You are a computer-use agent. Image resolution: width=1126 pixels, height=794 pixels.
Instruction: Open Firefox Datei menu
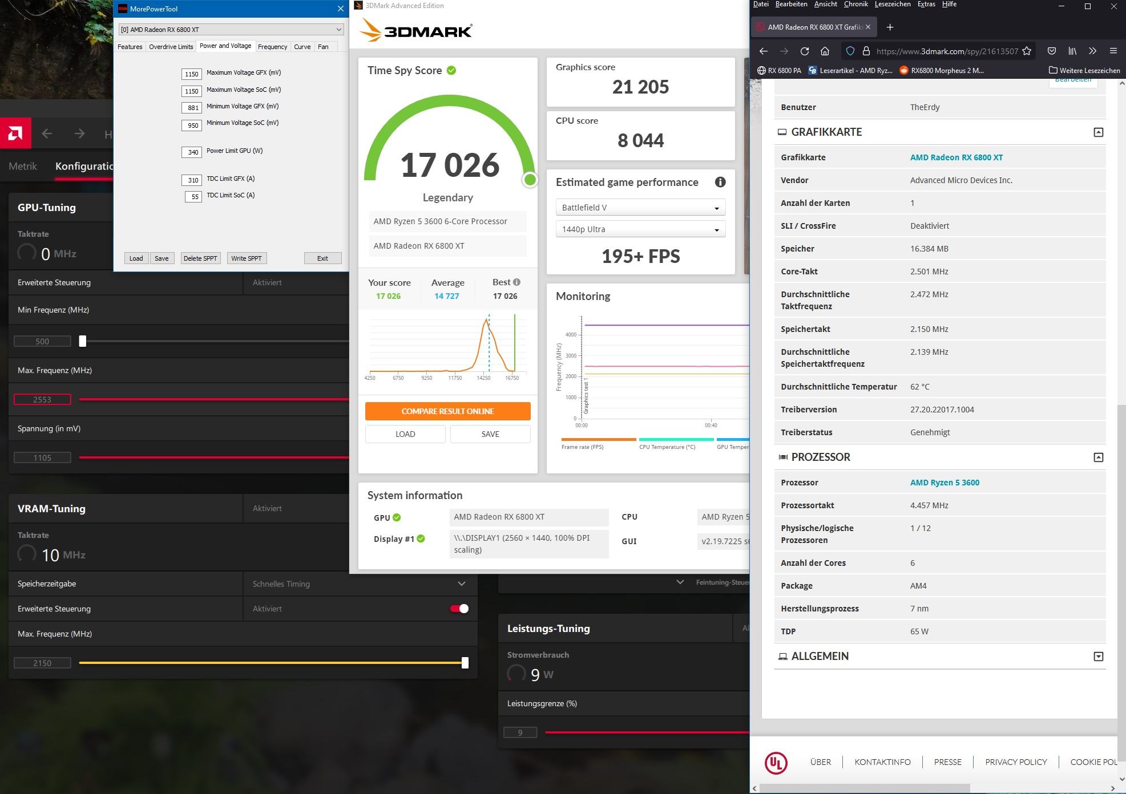(x=761, y=5)
